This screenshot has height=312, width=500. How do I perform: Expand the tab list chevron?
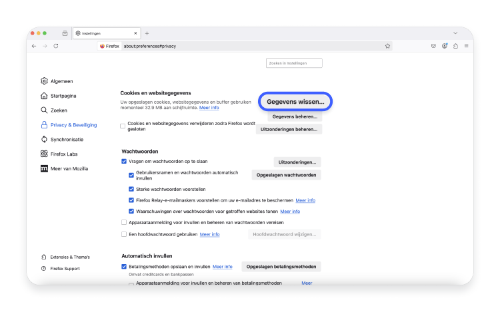455,33
